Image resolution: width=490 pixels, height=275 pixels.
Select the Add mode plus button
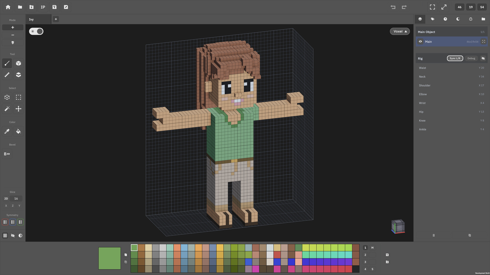click(x=13, y=27)
